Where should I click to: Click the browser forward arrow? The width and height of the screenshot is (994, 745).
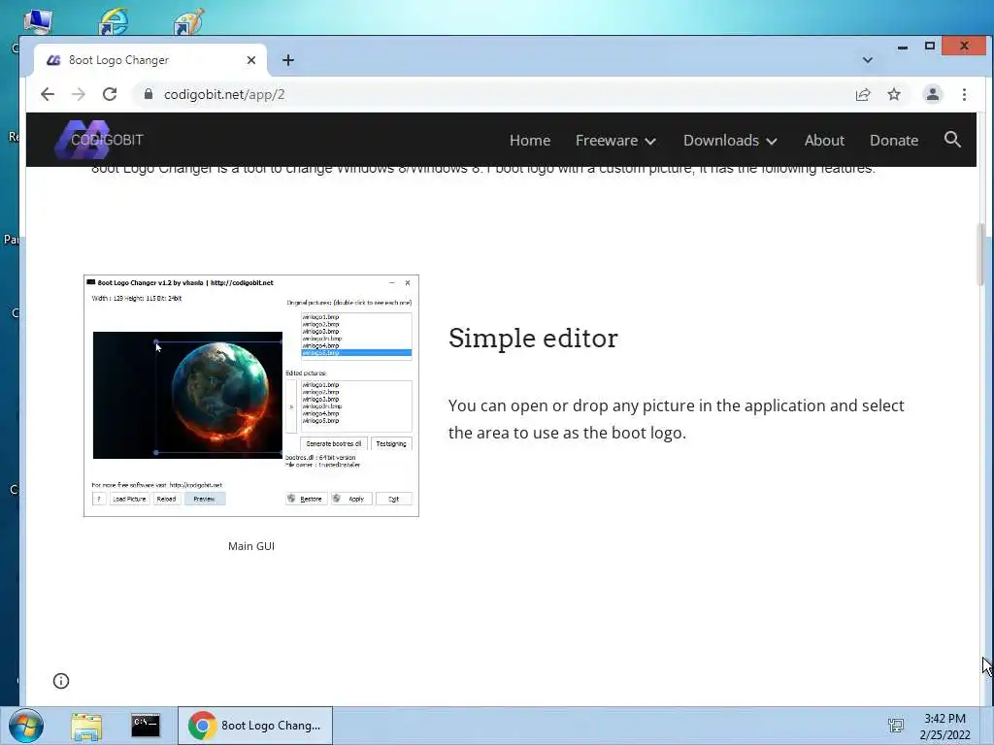coord(79,94)
